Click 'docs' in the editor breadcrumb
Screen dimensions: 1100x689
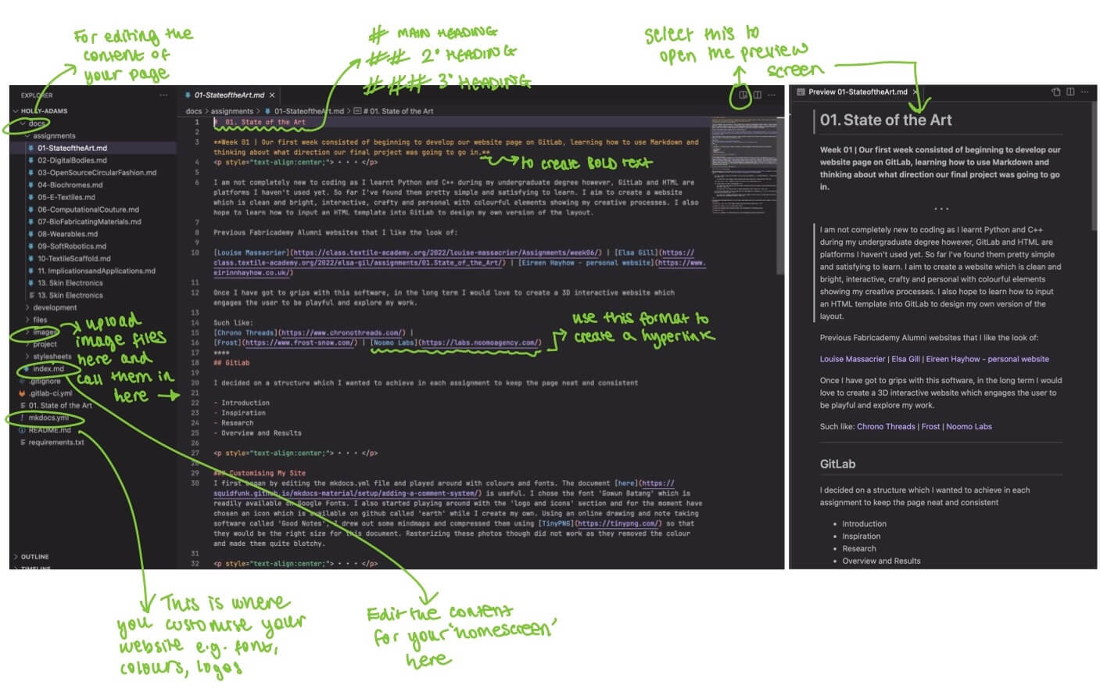[193, 111]
